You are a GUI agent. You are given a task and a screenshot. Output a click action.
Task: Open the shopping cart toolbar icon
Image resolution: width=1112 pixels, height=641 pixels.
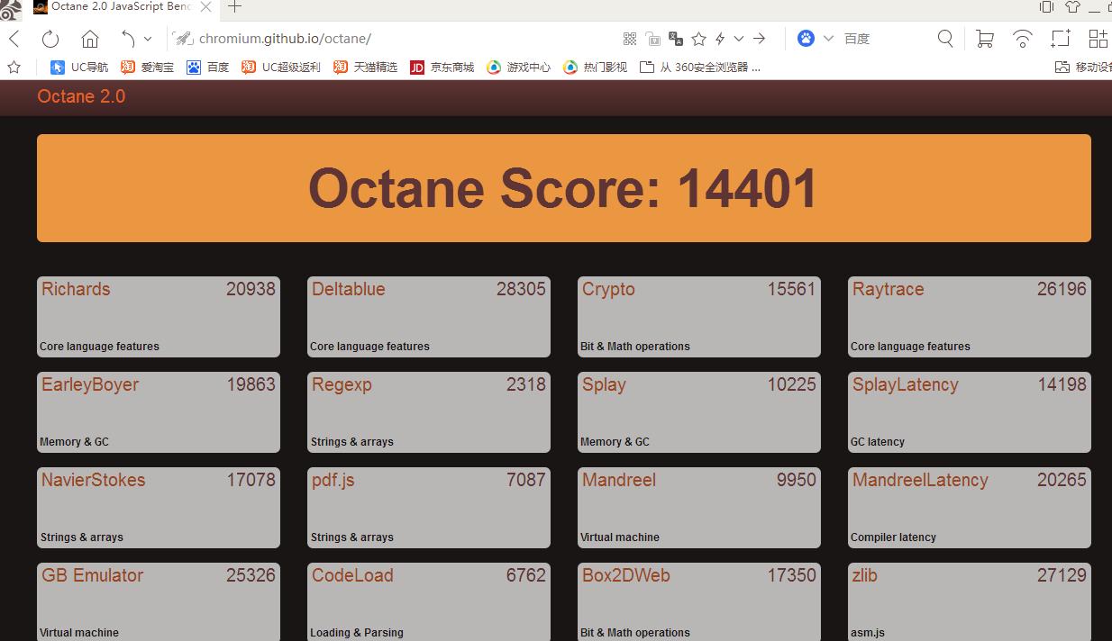pos(985,39)
